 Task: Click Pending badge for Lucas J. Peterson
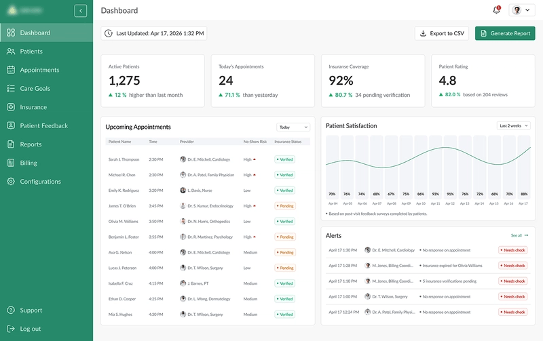[284, 268]
